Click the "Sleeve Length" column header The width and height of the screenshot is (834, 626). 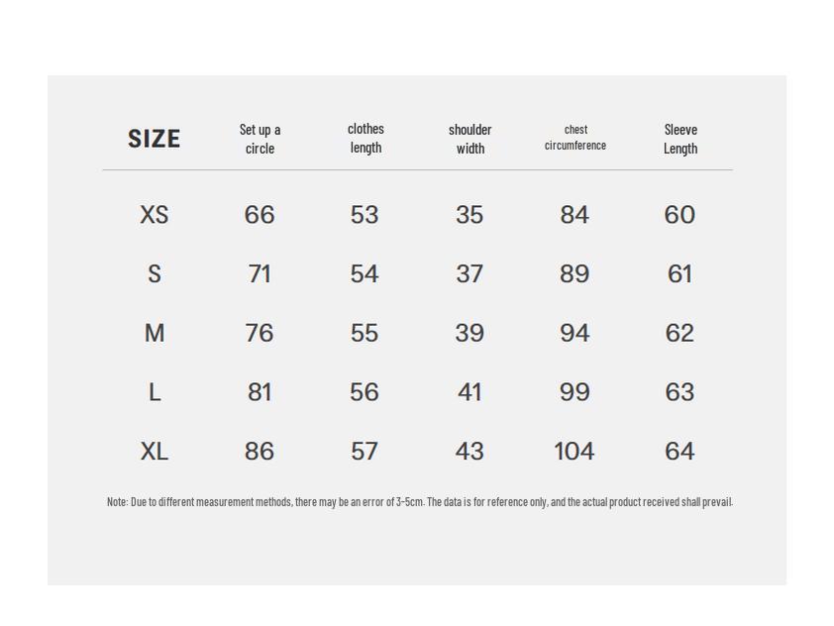pos(680,139)
